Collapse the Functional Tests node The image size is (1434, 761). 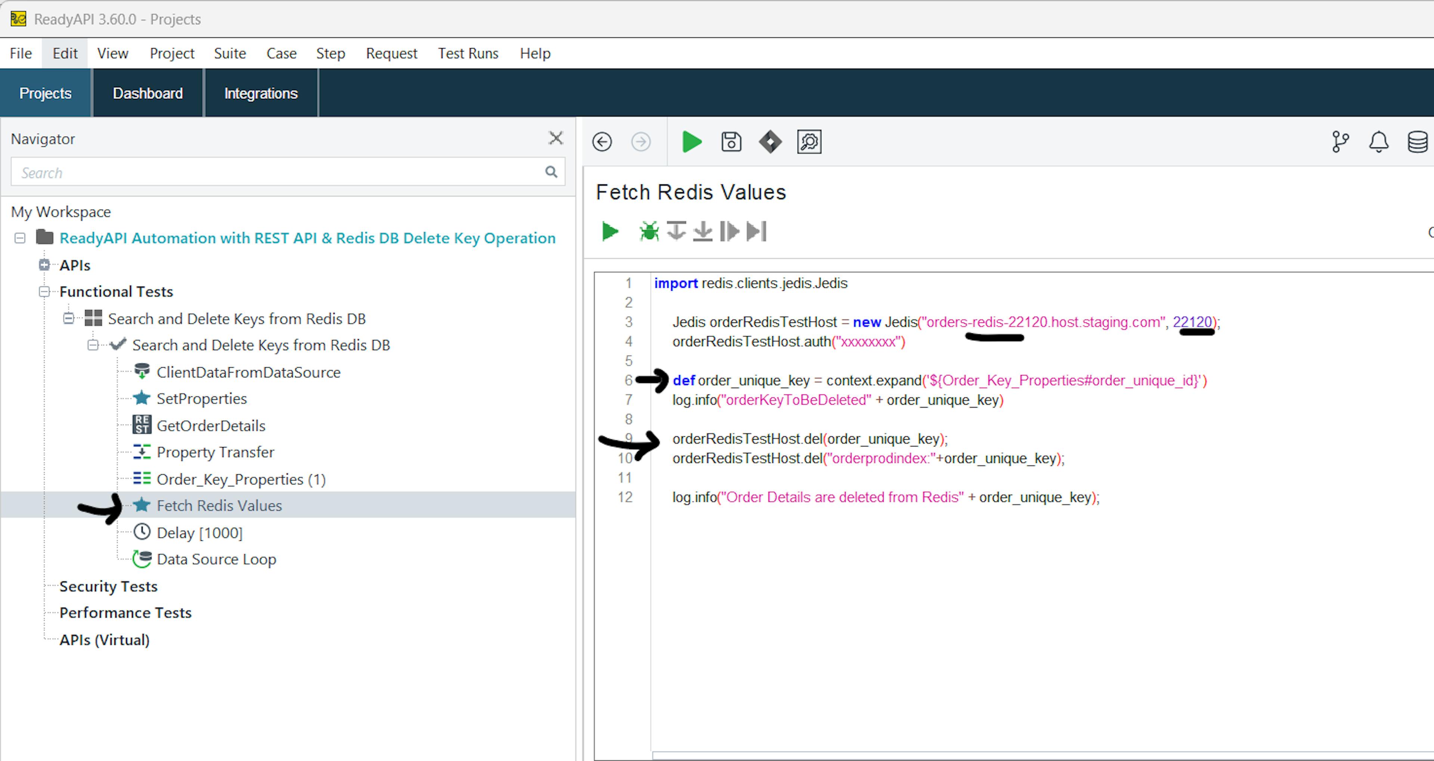[x=44, y=291]
